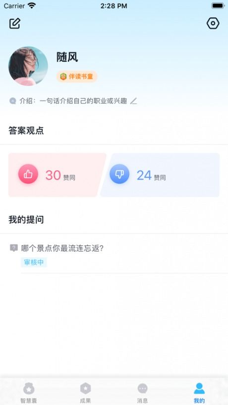Viewport: 228px width, 405px height.
Task: Tap the compose edit icon at top left
Action: coord(15,23)
